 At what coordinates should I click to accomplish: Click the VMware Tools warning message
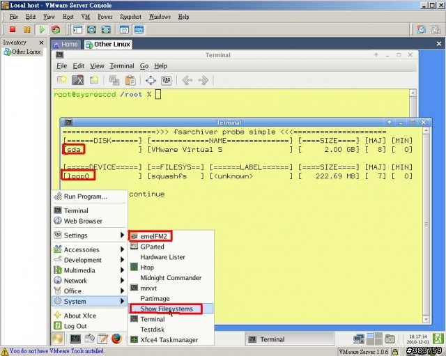click(57, 351)
